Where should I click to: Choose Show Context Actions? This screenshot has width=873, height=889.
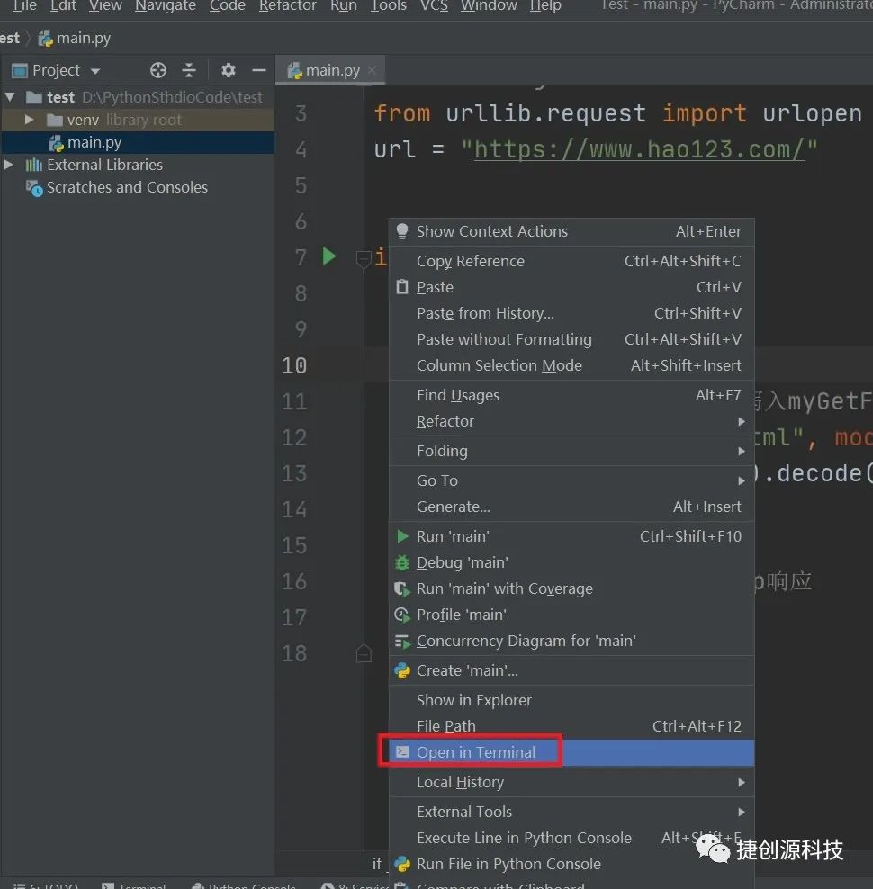coord(571,231)
